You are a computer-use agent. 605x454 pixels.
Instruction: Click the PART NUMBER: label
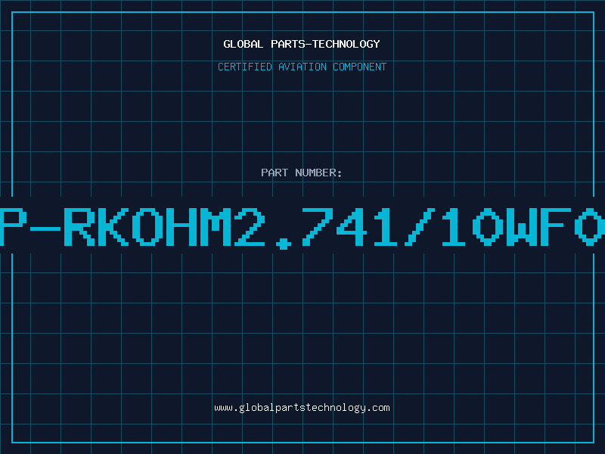point(302,173)
